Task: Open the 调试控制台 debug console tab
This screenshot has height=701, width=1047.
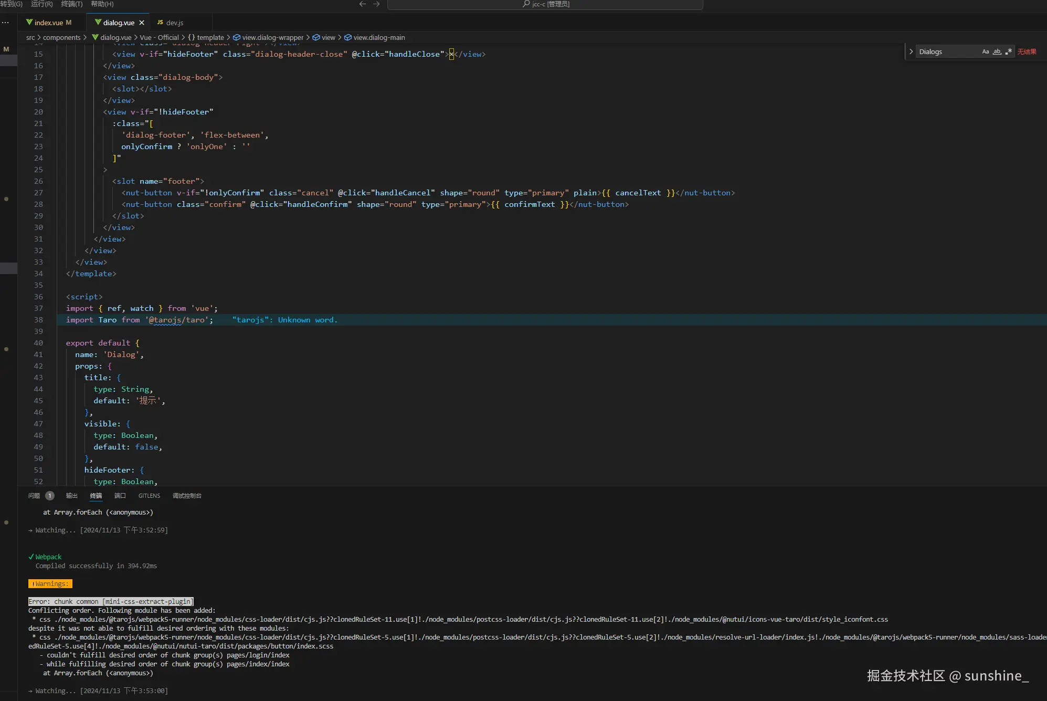Action: [187, 496]
